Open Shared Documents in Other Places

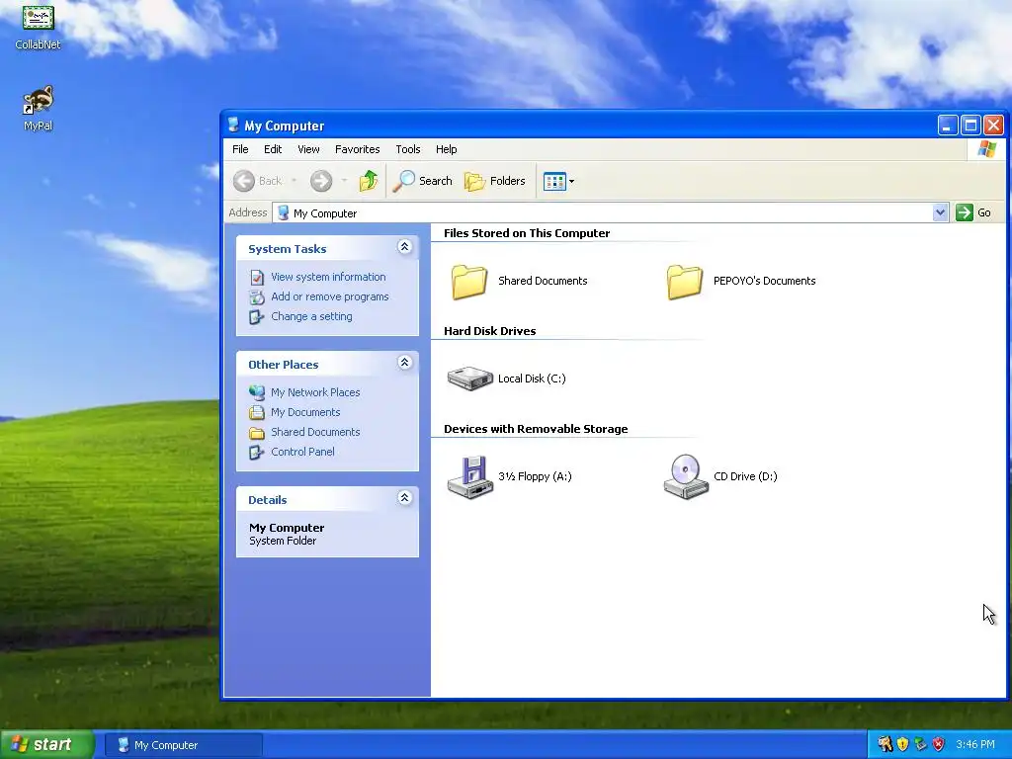(315, 433)
